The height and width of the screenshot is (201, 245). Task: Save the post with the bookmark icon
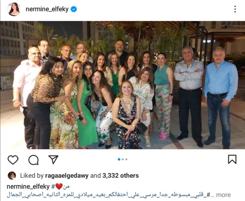tap(232, 159)
